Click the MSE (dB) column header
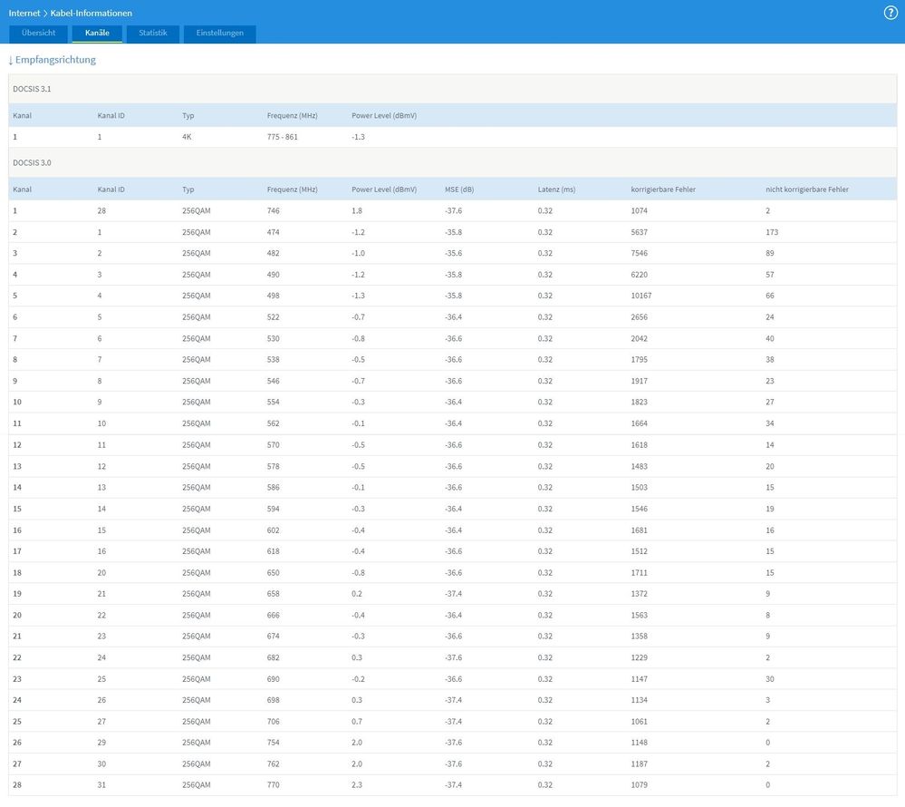Viewport: 905px width, 807px height. (x=459, y=190)
